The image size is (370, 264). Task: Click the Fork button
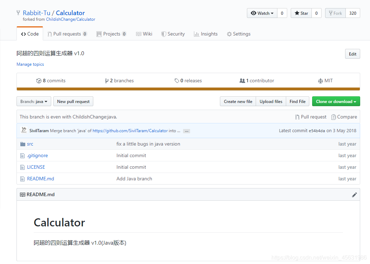point(335,13)
